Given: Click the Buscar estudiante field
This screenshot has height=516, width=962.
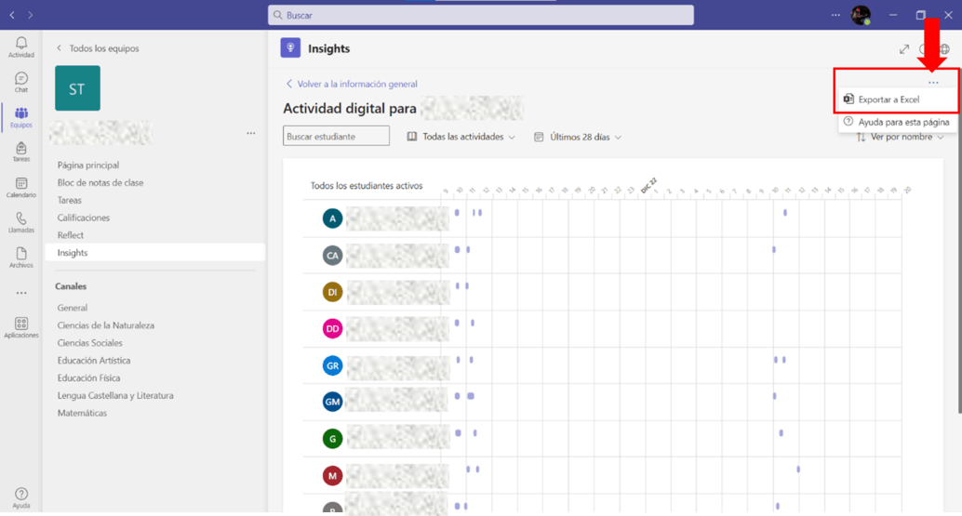Looking at the screenshot, I should [336, 136].
